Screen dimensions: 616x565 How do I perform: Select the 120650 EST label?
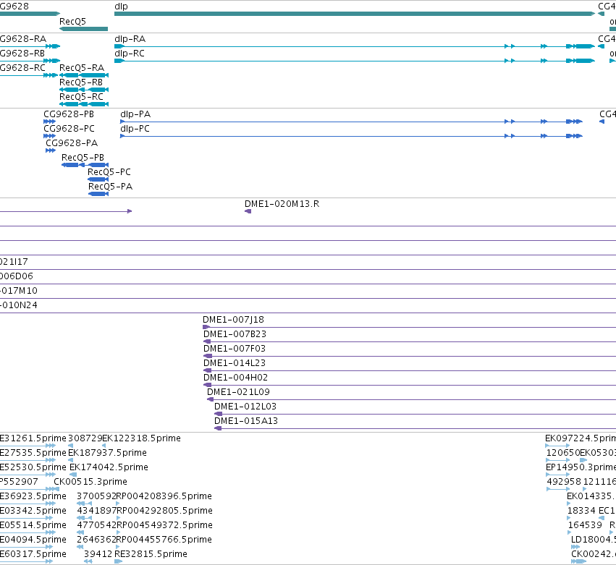563,453
